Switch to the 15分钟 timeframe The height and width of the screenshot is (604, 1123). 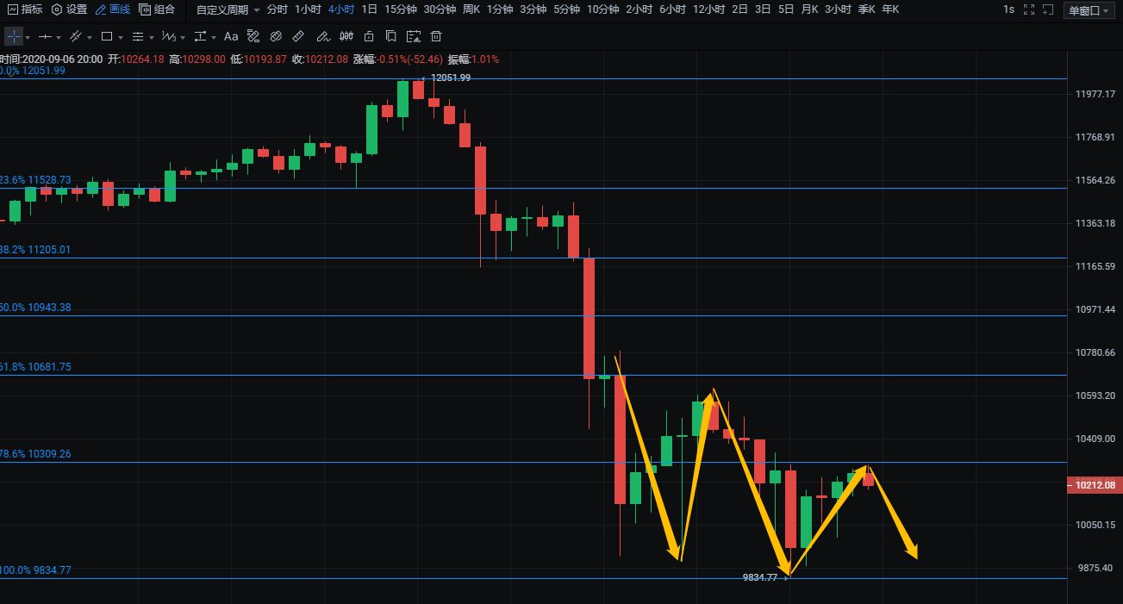pos(401,9)
